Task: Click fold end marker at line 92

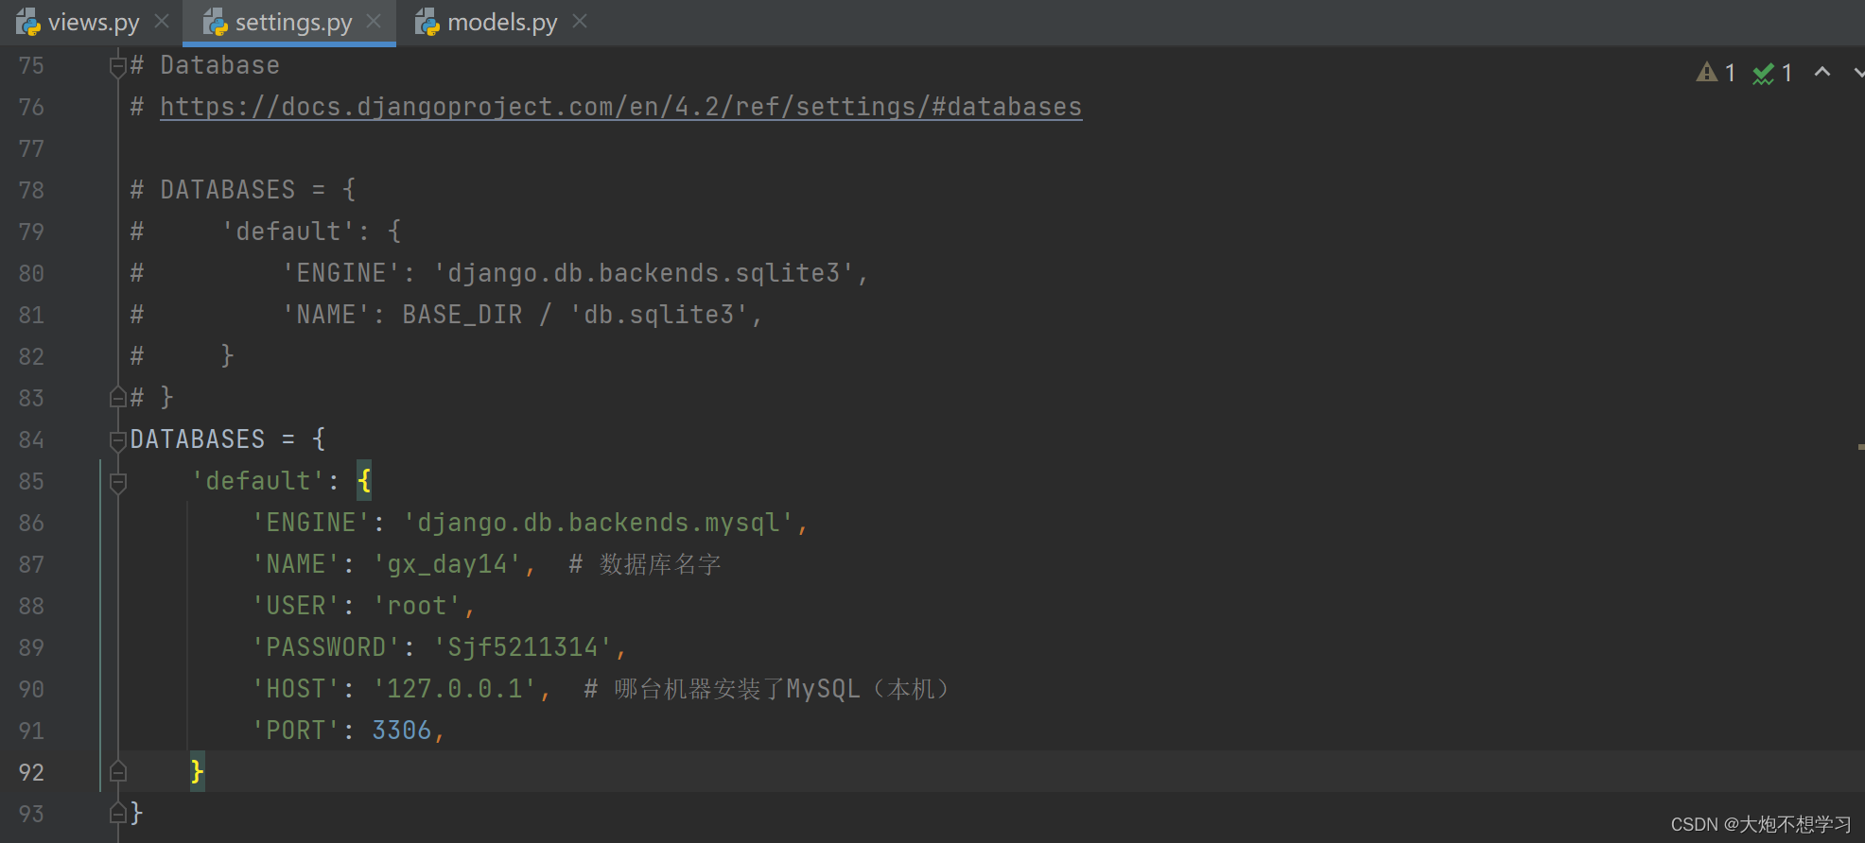Action: (118, 771)
